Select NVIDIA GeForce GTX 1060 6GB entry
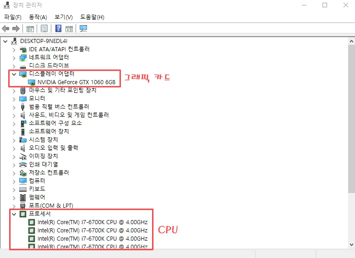The image size is (355, 258). [76, 82]
